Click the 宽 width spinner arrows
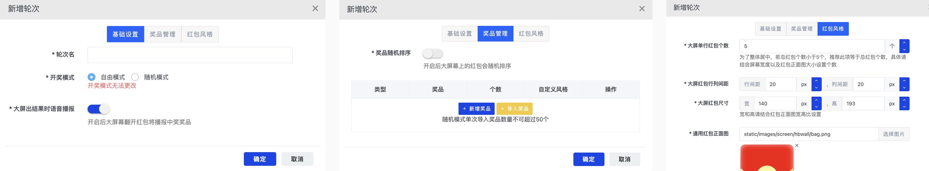Screen dimensions: 929x171 817,104
